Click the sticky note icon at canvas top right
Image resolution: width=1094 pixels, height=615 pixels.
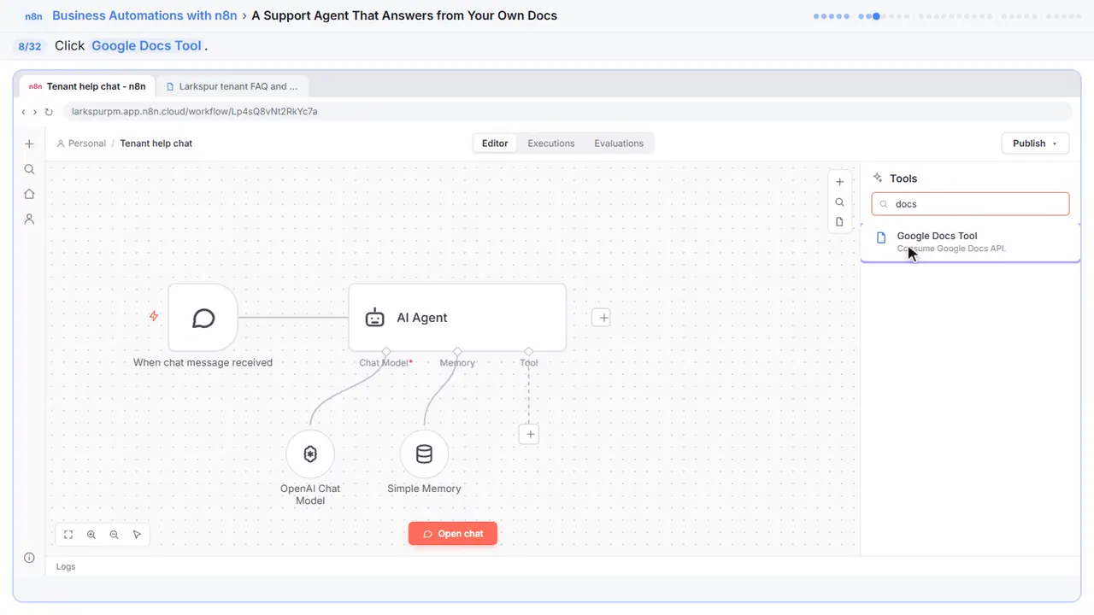tap(839, 222)
